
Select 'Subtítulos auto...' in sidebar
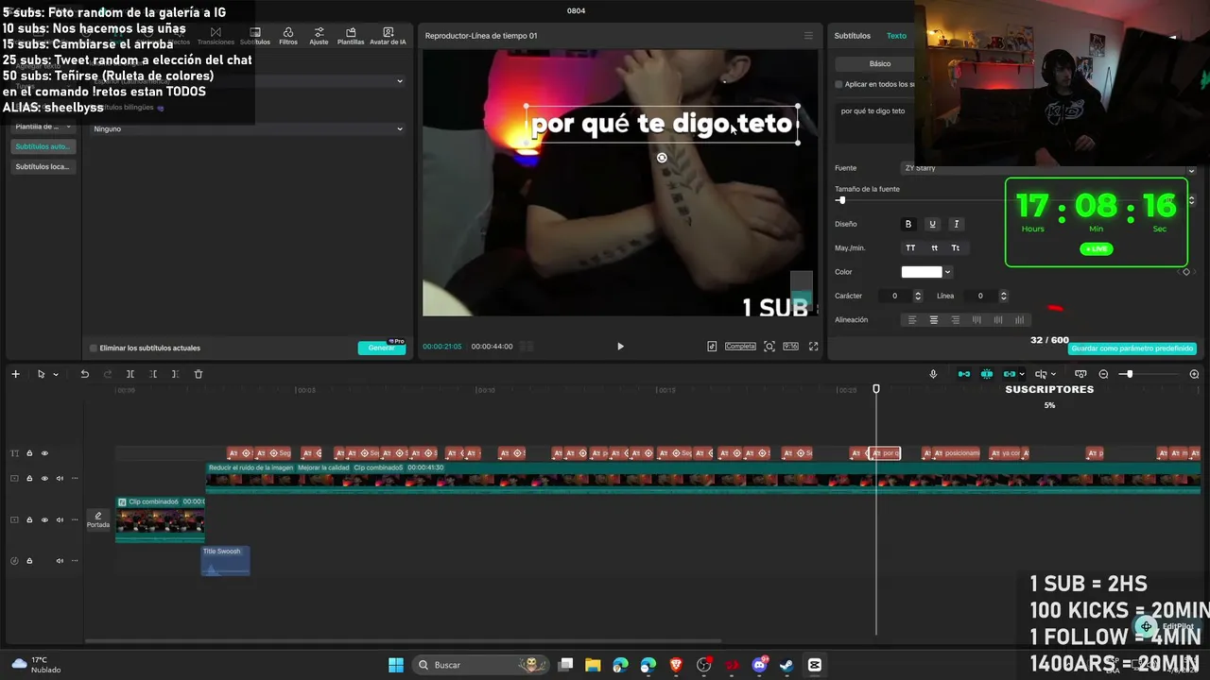coord(43,146)
